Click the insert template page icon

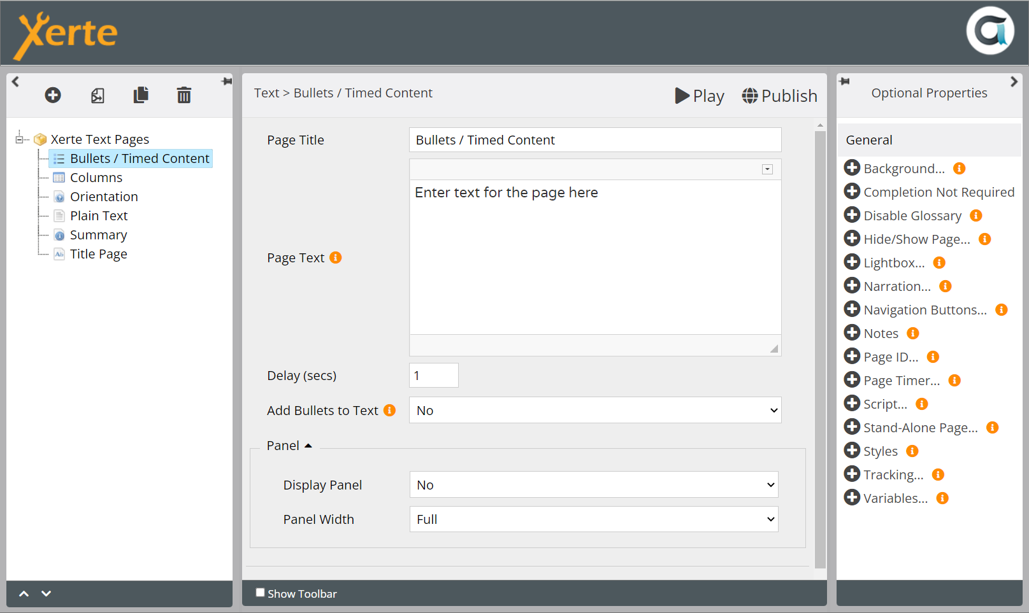(x=97, y=95)
